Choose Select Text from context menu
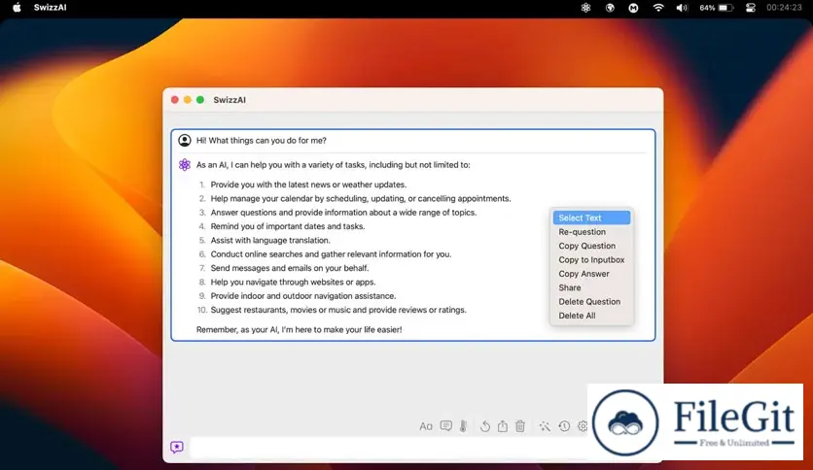This screenshot has height=470, width=813. click(x=591, y=218)
